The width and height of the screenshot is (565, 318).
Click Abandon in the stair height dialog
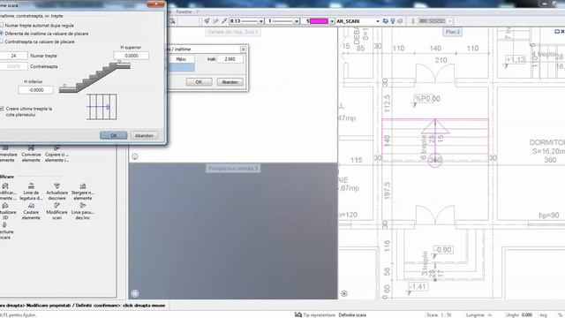(144, 135)
